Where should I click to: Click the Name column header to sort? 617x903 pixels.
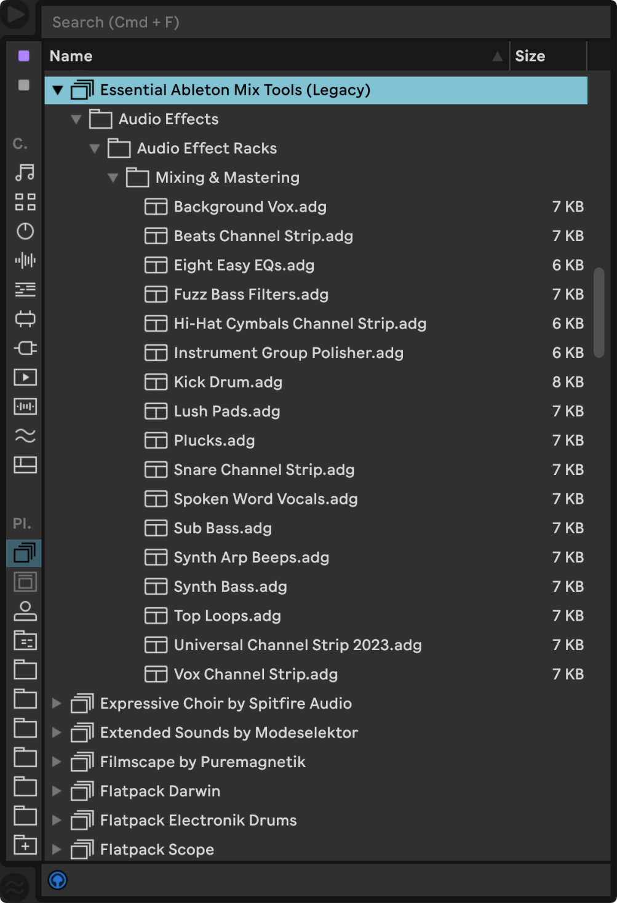pyautogui.click(x=72, y=56)
